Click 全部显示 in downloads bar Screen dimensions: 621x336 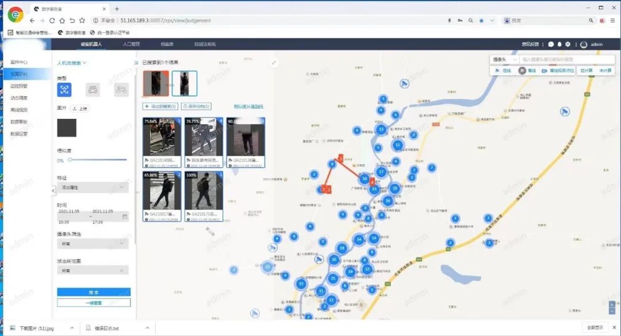pos(595,327)
